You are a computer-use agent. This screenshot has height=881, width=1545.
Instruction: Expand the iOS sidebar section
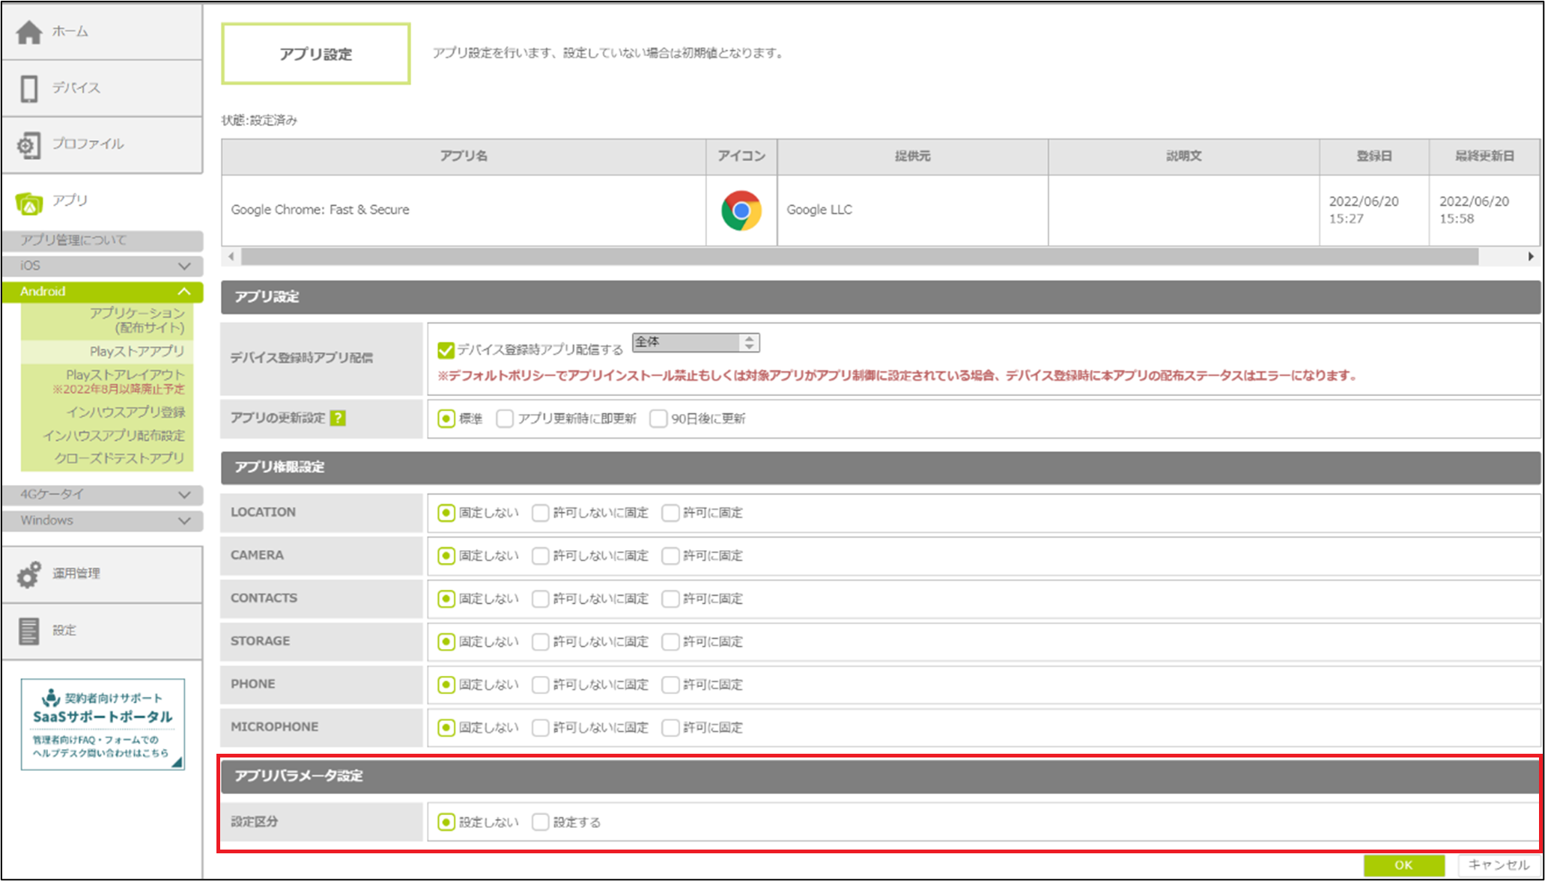click(x=103, y=266)
